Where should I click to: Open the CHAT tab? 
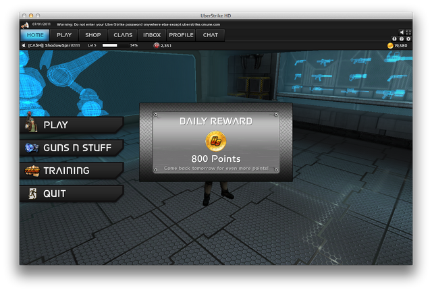pyautogui.click(x=210, y=35)
